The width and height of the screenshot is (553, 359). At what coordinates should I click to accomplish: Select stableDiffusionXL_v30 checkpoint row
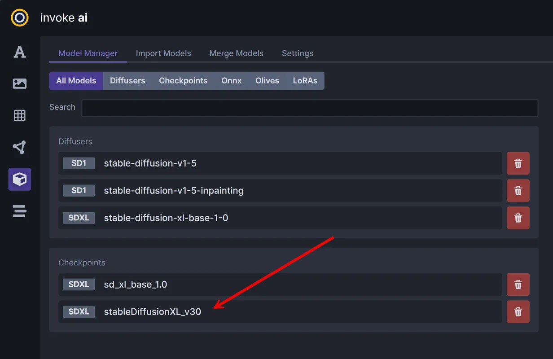tap(280, 312)
